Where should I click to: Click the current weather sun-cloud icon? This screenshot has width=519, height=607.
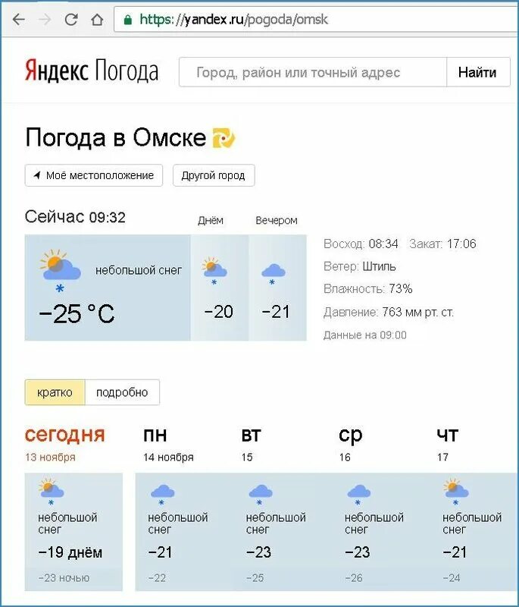(x=60, y=271)
